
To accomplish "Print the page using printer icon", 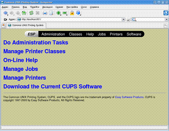I will click(x=45, y=13).
